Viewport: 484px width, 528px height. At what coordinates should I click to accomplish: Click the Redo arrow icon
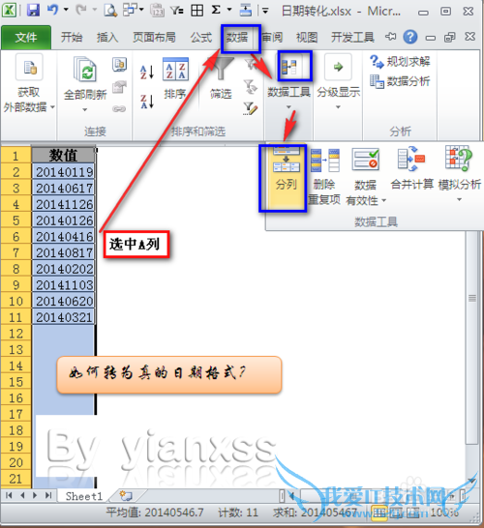pos(81,10)
